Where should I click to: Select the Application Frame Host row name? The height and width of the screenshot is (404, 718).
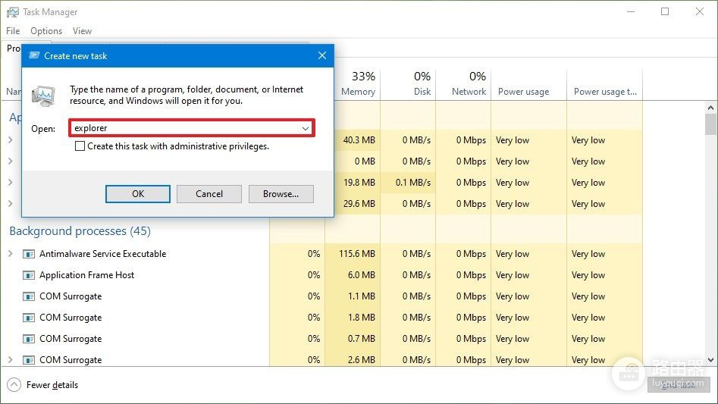point(86,275)
